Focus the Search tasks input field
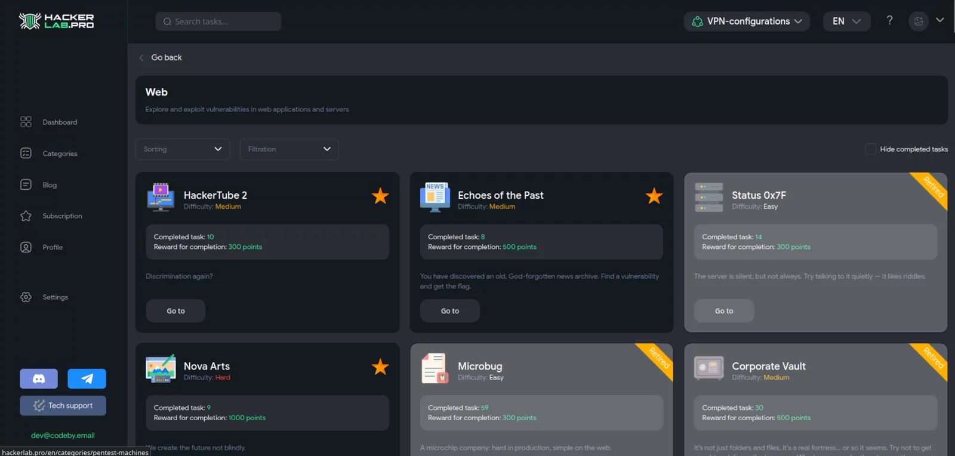The image size is (955, 456). 218,21
